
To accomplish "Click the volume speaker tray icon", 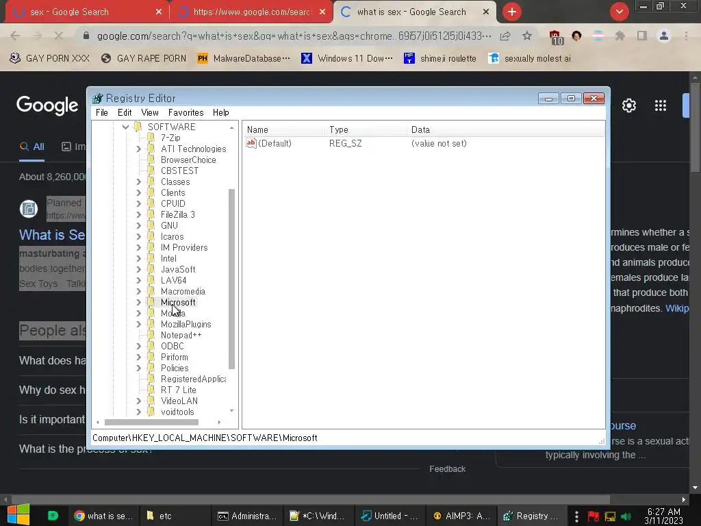I will click(x=626, y=516).
